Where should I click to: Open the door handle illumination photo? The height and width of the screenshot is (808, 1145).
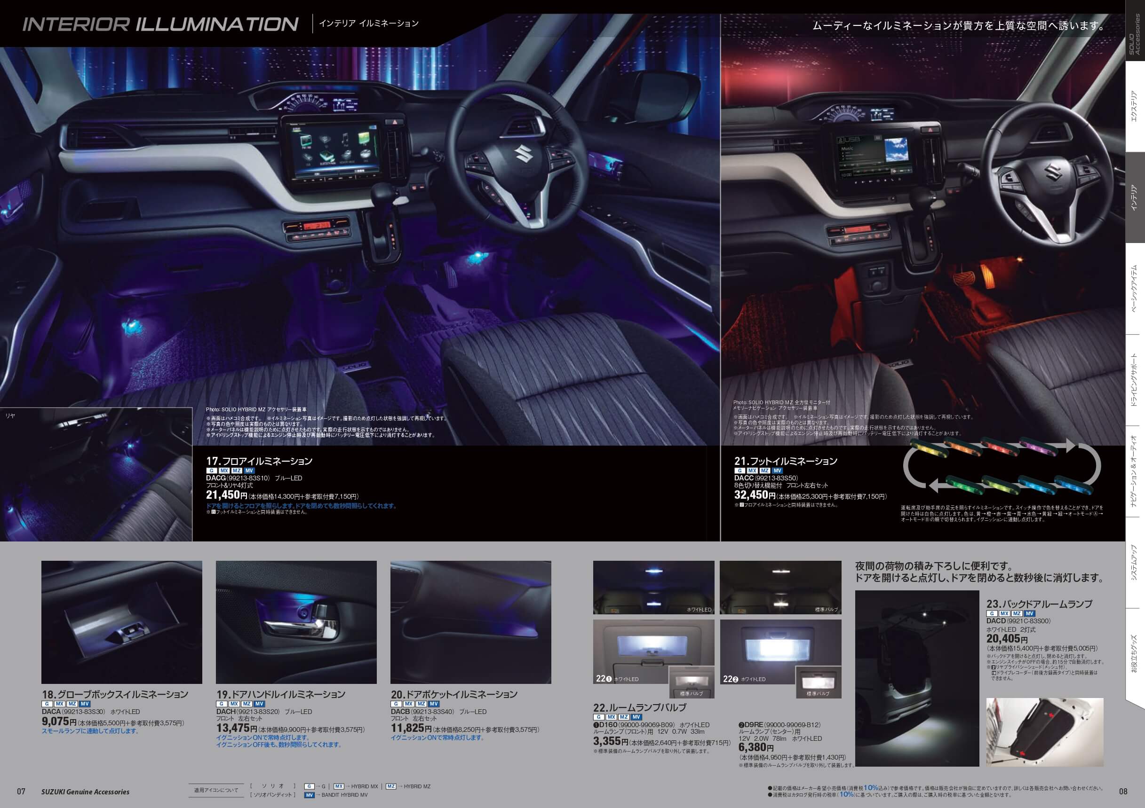click(x=296, y=622)
